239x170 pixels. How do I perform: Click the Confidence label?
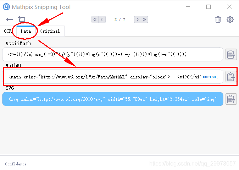[x=16, y=164]
